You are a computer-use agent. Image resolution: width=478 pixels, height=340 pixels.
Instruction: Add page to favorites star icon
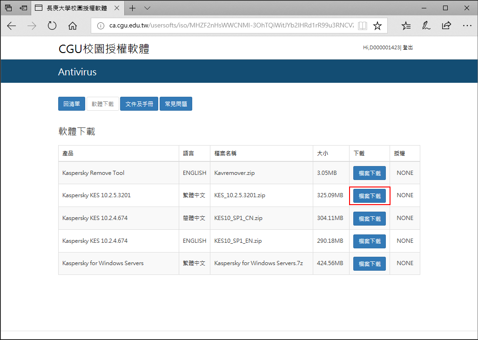(377, 26)
